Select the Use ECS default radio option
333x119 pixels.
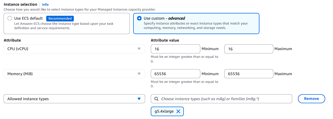click(10, 19)
